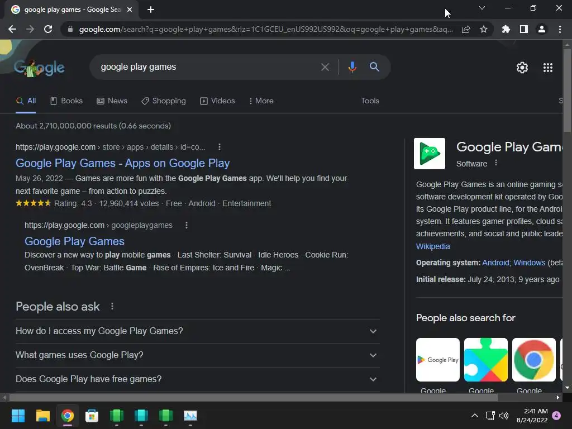
Task: View the site lock information icon
Action: (70, 29)
